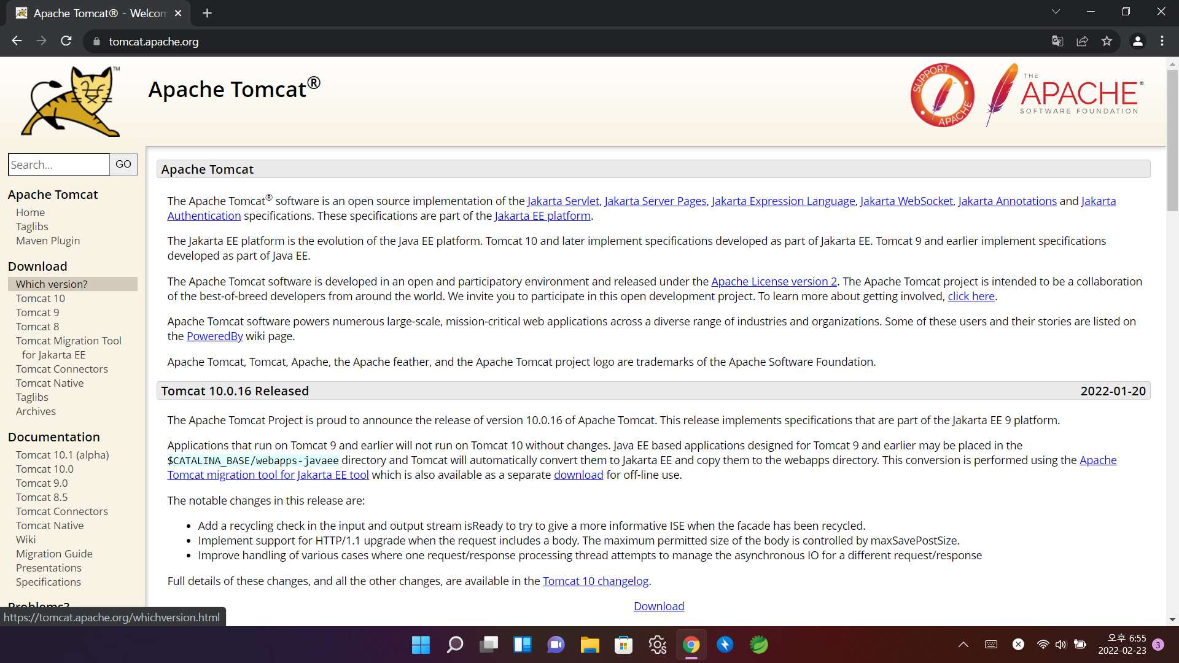
Task: Open File Explorer from the taskbar
Action: click(589, 645)
